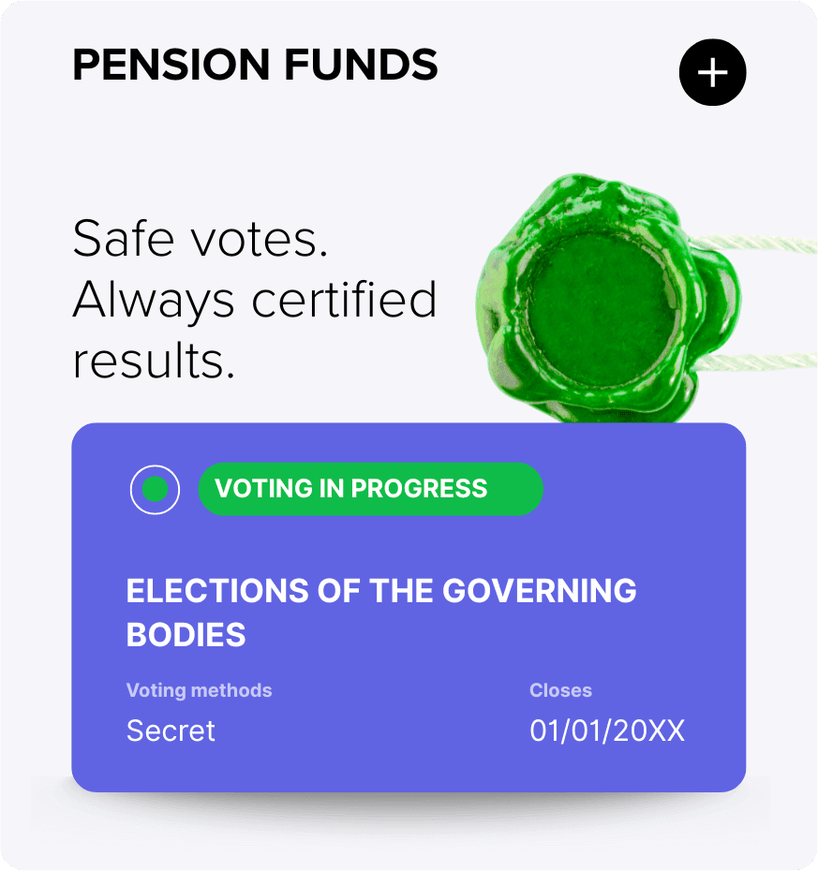This screenshot has height=871, width=818.
Task: Open "Elections of the Governing" title line
Action: coord(381,591)
